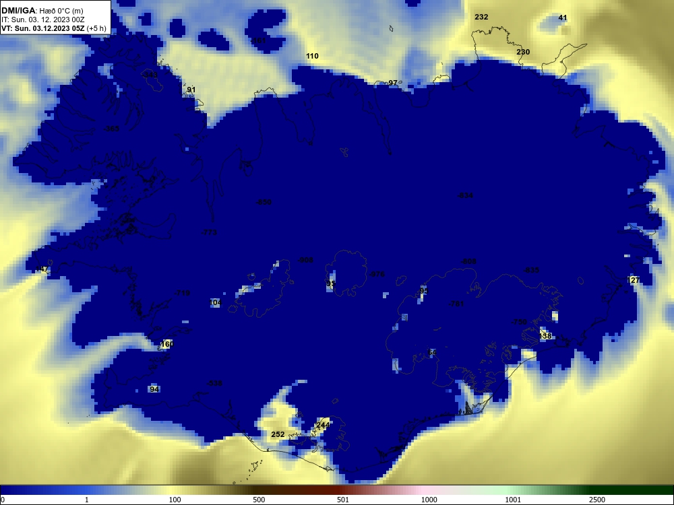The image size is (674, 505).
Task: Click the 230 value on the map
Action: pyautogui.click(x=523, y=52)
